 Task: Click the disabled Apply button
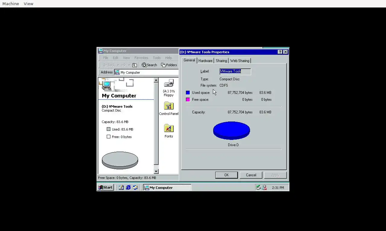(x=275, y=175)
